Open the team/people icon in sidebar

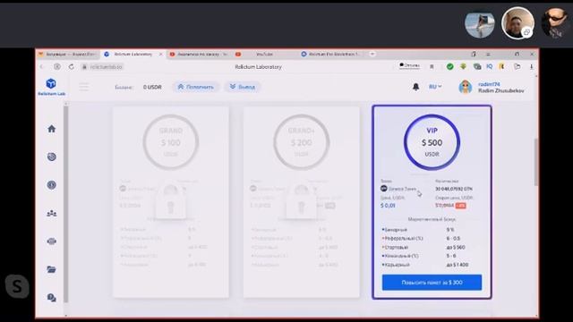point(52,213)
